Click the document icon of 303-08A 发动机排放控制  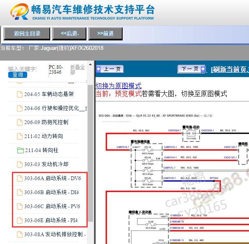[20, 234]
